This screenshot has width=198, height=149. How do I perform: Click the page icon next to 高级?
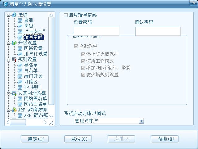[20, 26]
